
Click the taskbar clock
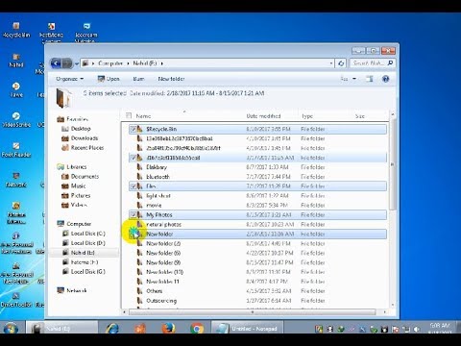point(440,329)
